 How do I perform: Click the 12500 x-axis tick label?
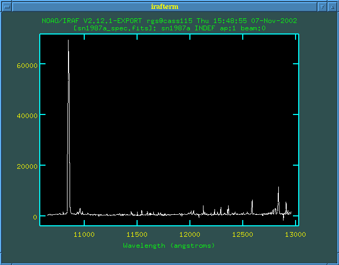click(243, 234)
